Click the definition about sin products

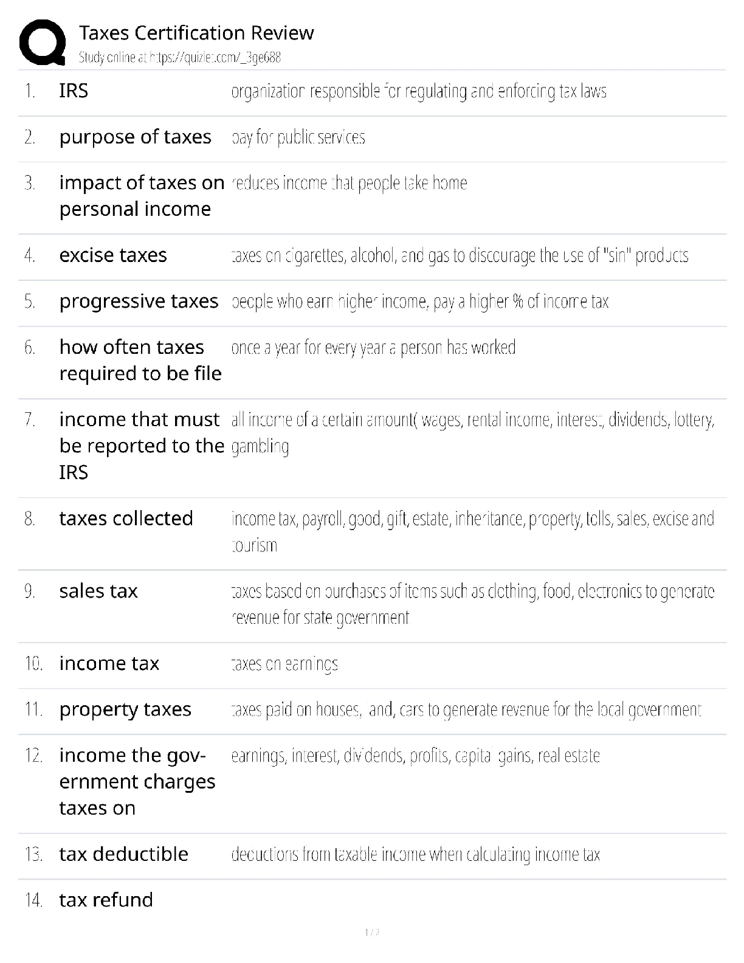(x=460, y=256)
